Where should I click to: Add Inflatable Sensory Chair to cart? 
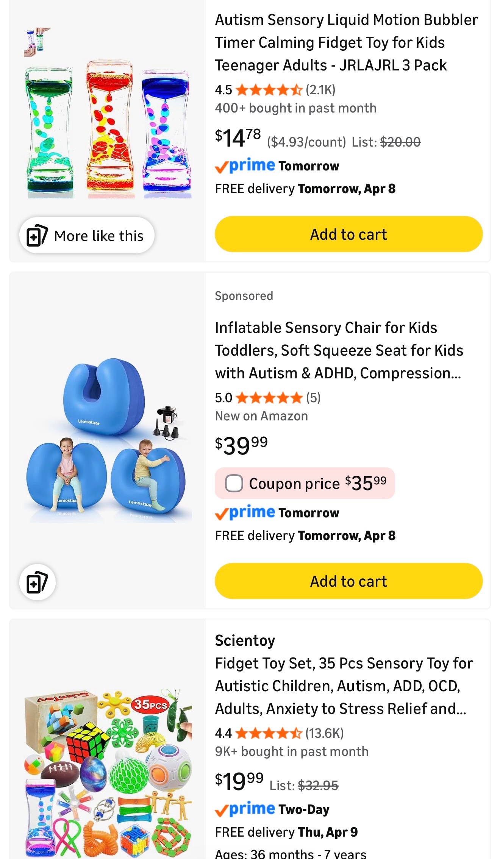(348, 581)
